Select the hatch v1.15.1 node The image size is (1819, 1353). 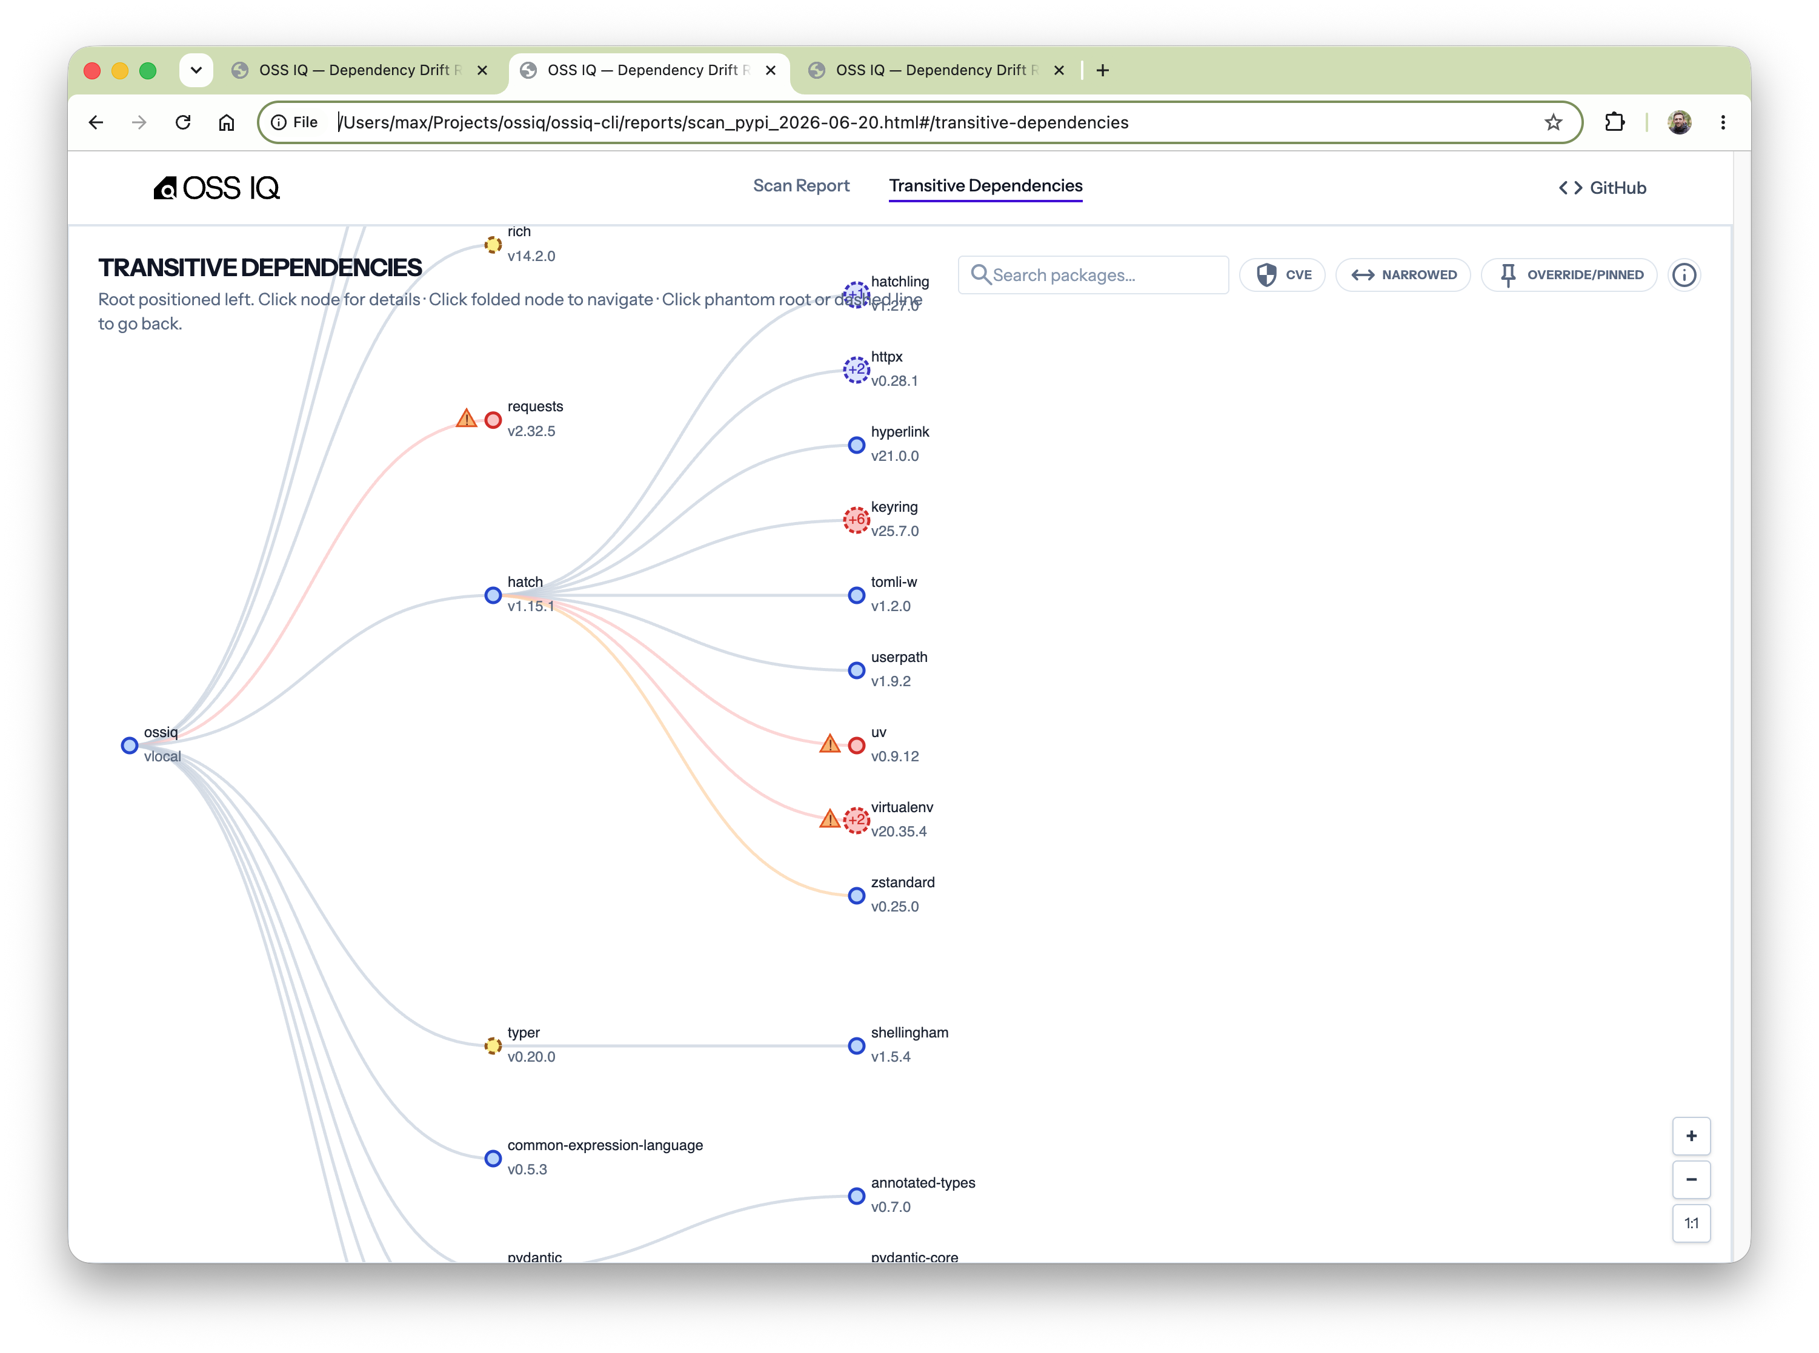[493, 595]
